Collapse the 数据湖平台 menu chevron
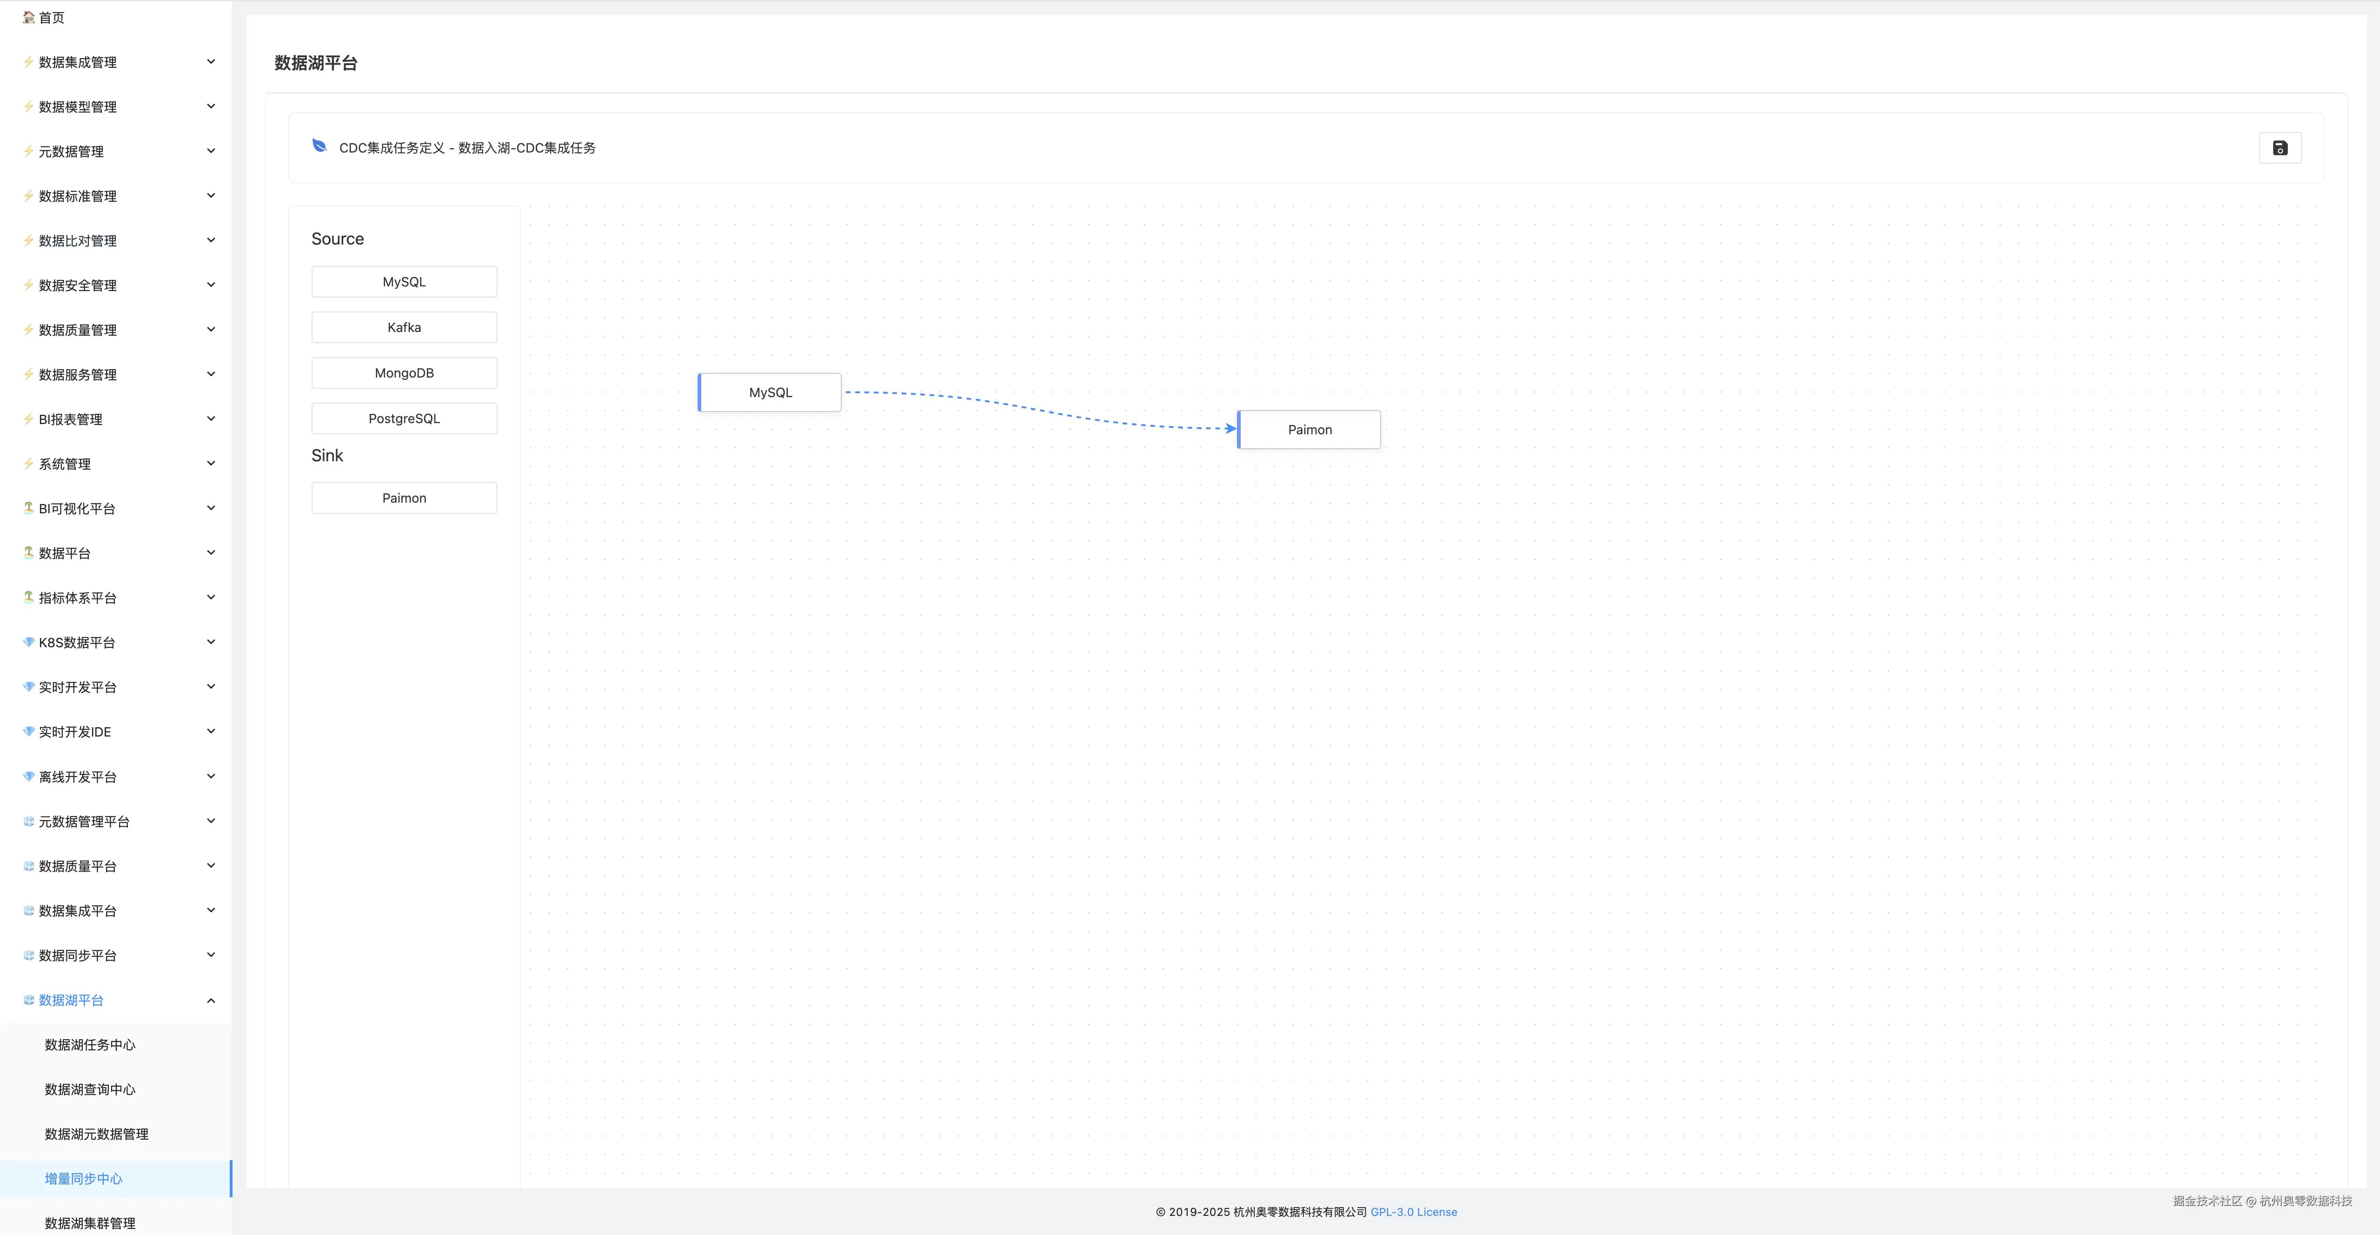The height and width of the screenshot is (1235, 2380). (x=211, y=1000)
